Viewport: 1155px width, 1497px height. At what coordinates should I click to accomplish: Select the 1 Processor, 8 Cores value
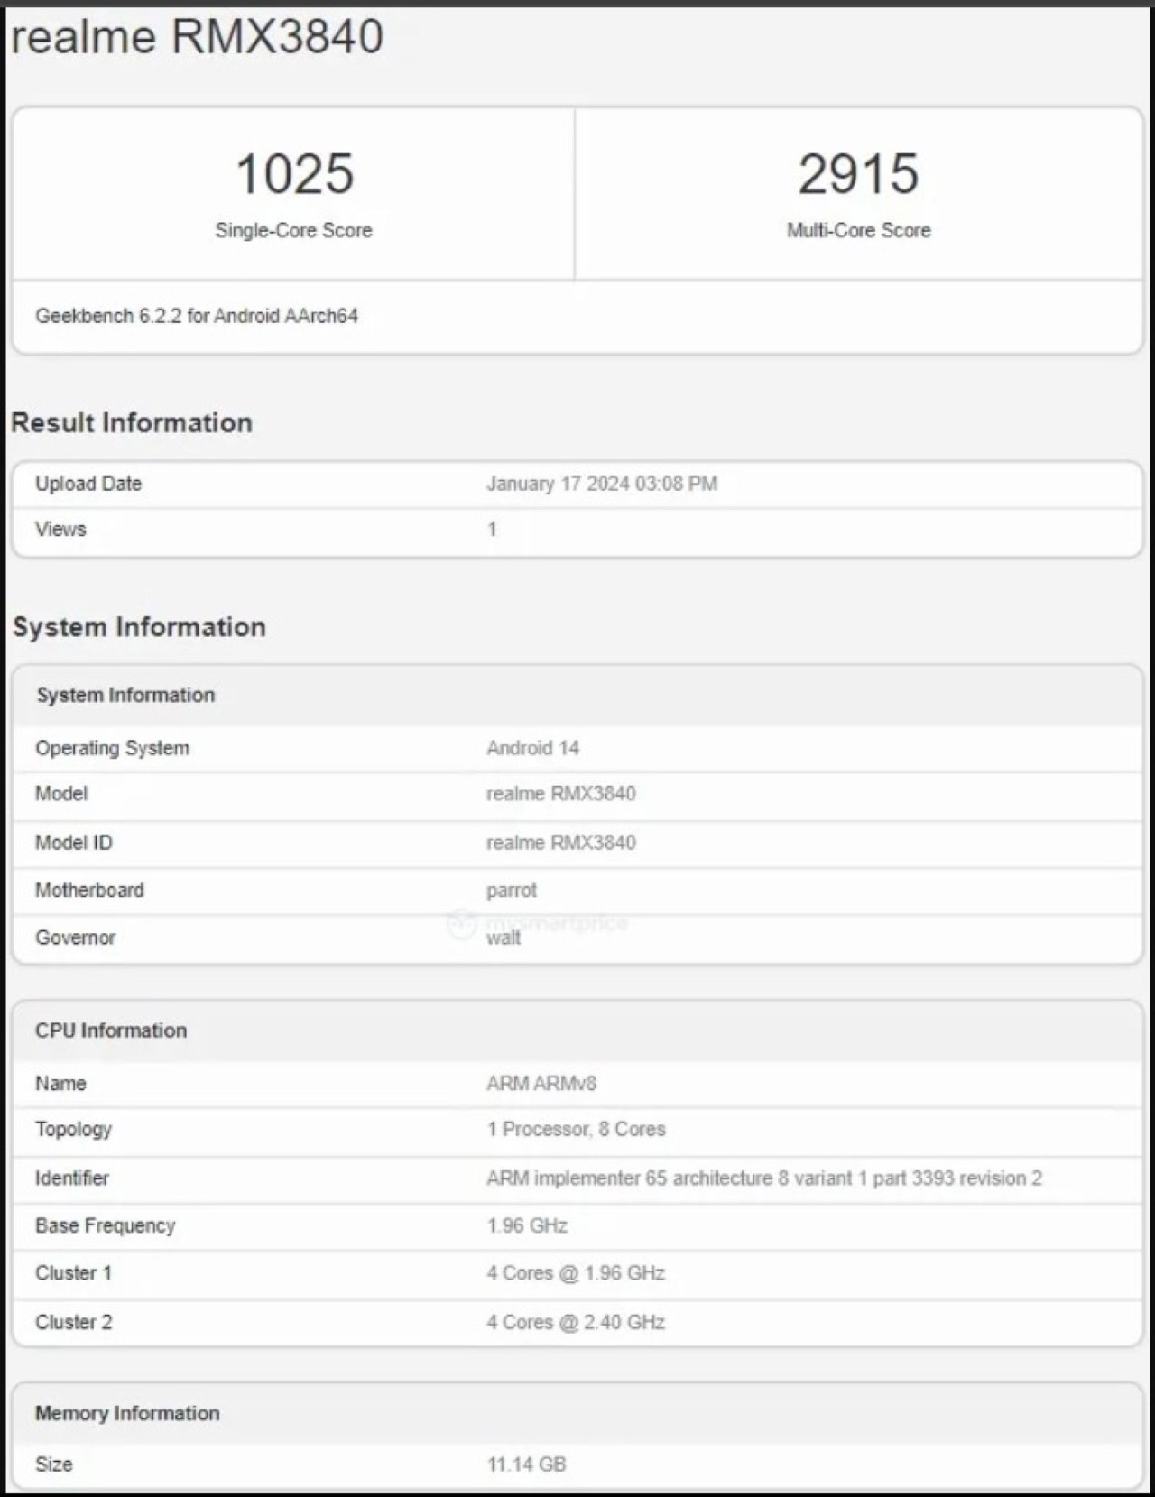click(576, 1130)
